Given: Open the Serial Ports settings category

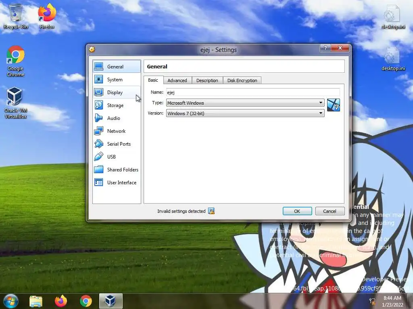Looking at the screenshot, I should pos(117,144).
